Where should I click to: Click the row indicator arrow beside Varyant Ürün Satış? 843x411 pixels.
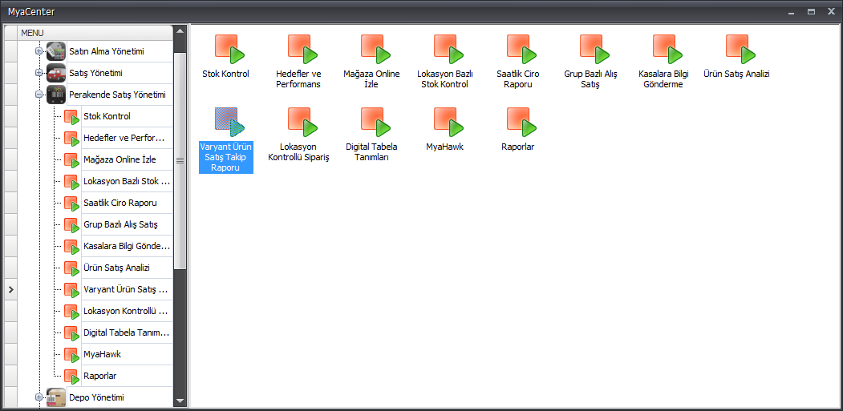(10, 289)
